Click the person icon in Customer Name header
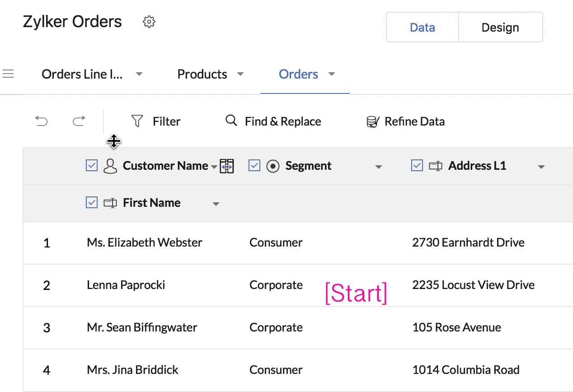The width and height of the screenshot is (573, 392). click(110, 166)
